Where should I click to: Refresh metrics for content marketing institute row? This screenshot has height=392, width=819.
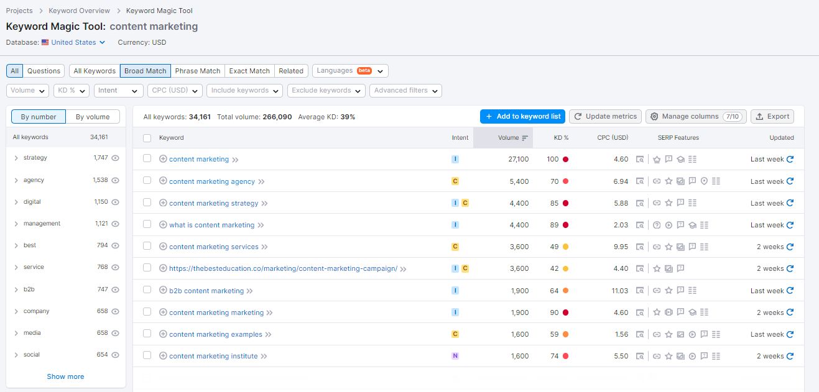790,356
